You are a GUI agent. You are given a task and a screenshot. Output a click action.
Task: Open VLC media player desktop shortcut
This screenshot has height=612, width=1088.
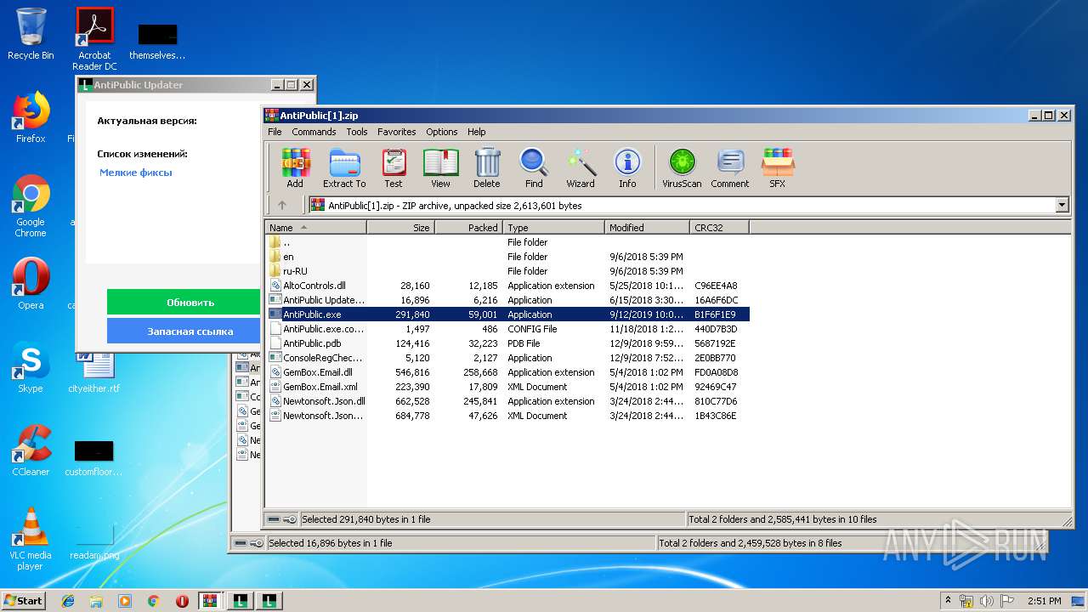(31, 539)
